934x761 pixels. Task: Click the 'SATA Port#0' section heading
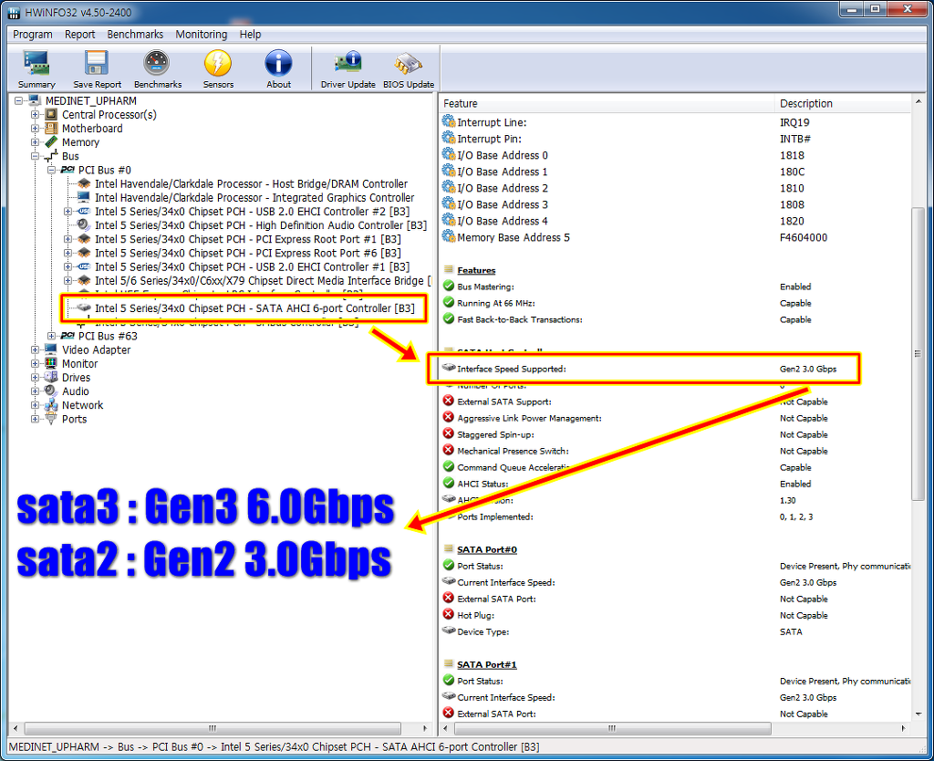pyautogui.click(x=487, y=549)
